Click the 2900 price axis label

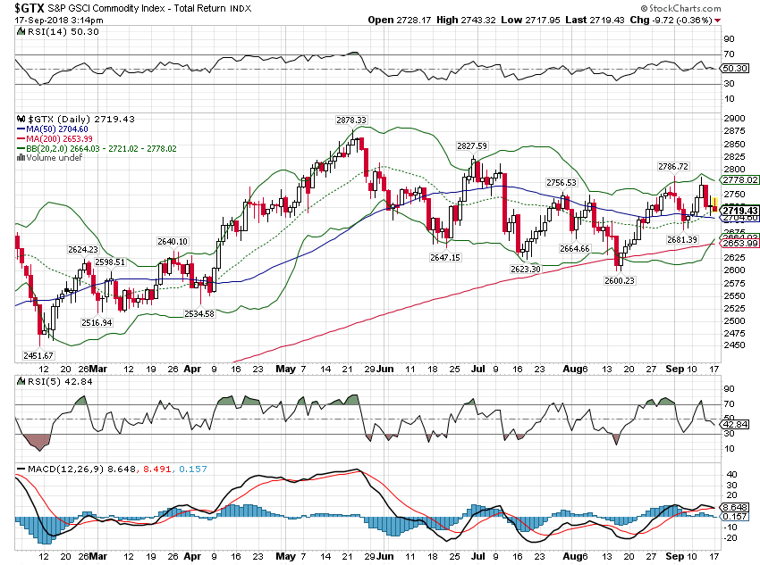pyautogui.click(x=734, y=119)
